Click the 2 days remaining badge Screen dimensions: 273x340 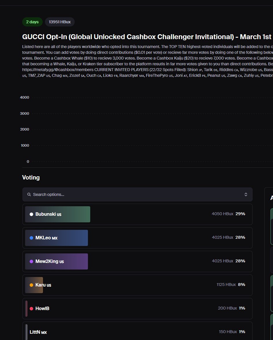click(x=32, y=22)
